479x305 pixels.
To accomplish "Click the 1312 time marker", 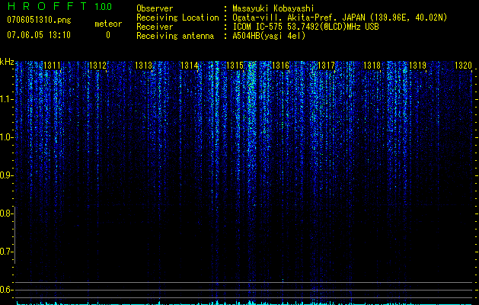I will tap(97, 66).
